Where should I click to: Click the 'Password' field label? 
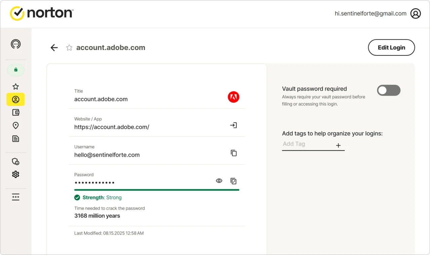[x=84, y=175]
